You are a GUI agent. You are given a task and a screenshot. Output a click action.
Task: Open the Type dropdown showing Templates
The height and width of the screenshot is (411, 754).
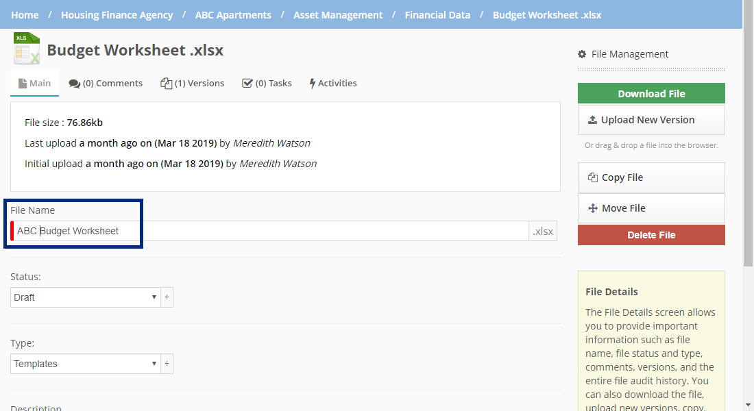click(x=85, y=364)
